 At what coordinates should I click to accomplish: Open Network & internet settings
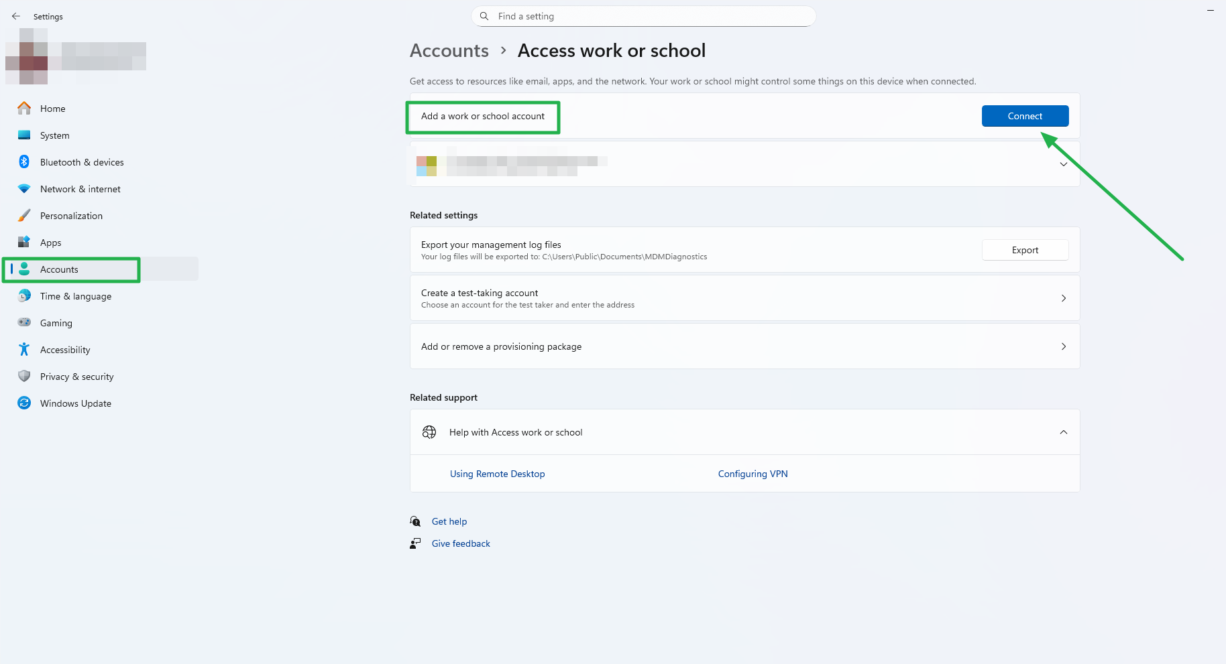[80, 188]
